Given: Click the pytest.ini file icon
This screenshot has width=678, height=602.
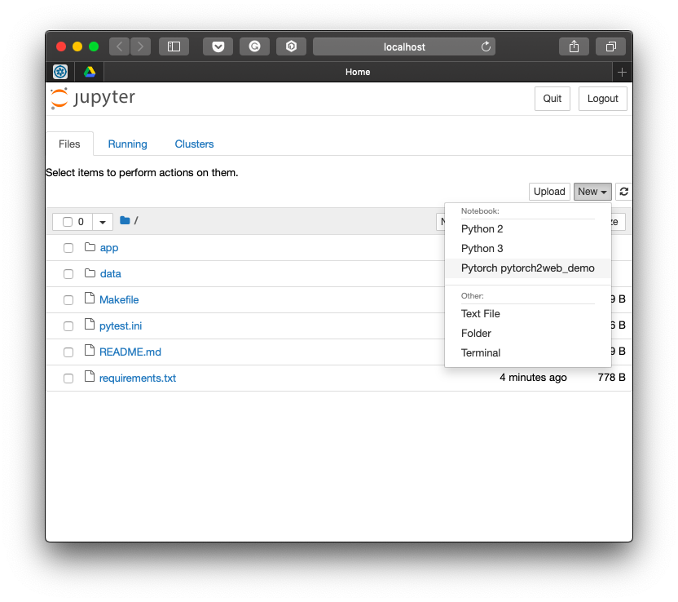Looking at the screenshot, I should (x=90, y=324).
